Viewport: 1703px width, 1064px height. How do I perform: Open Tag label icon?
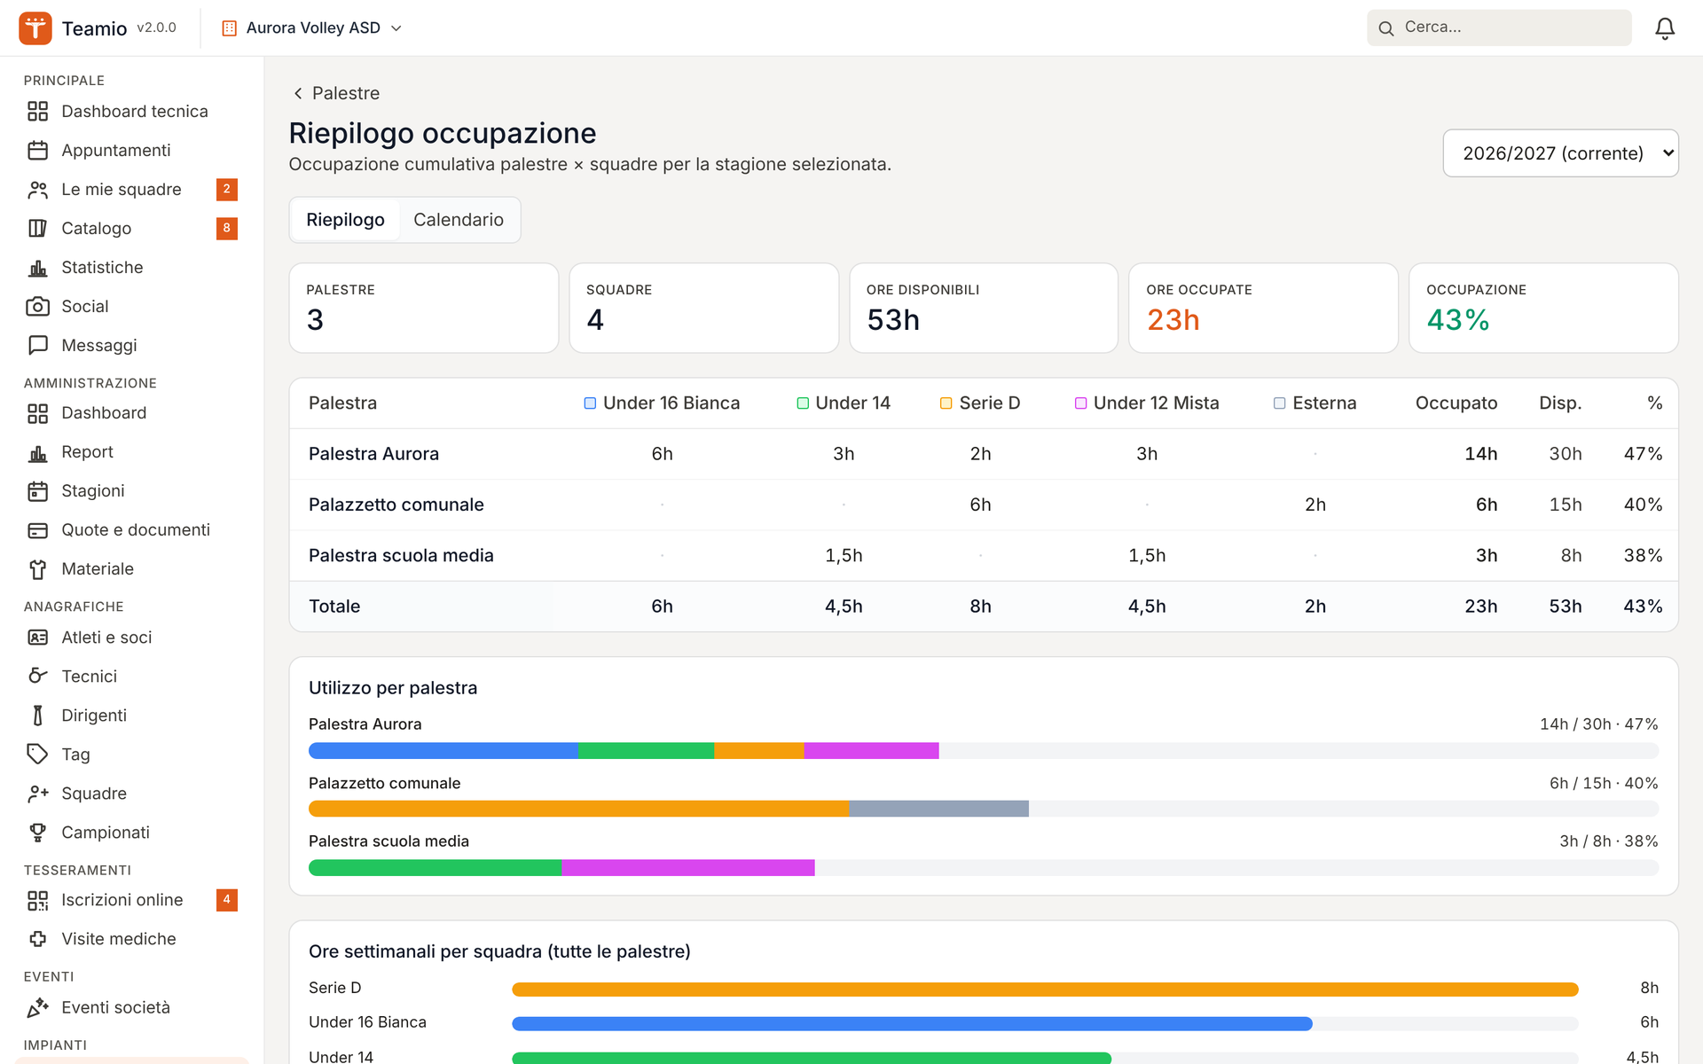coord(37,755)
